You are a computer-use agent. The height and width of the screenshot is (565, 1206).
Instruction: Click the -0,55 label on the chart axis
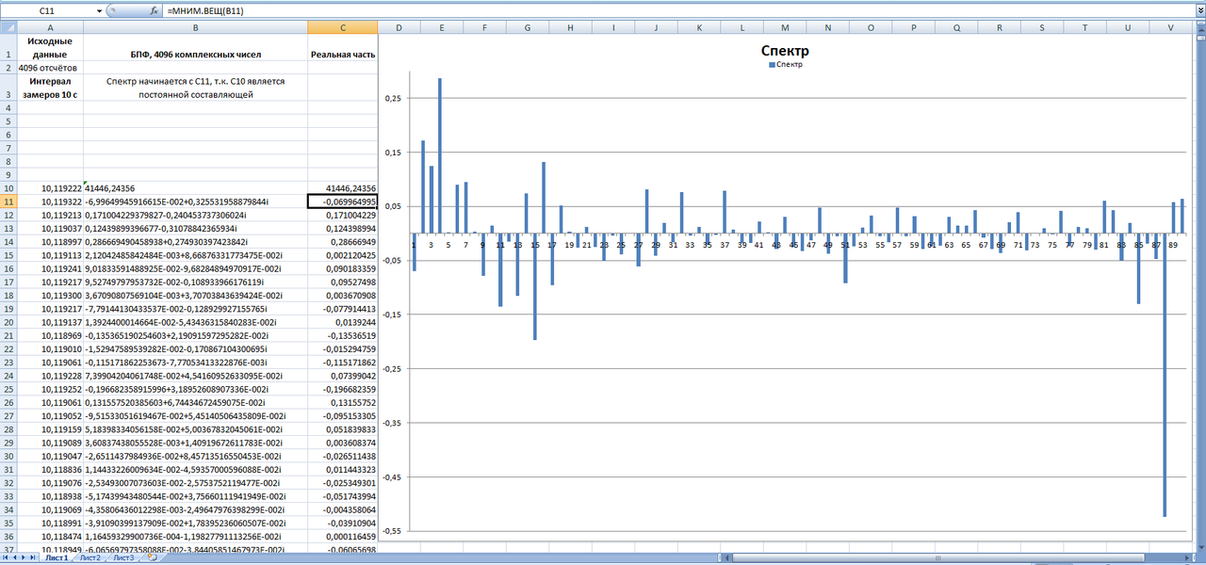pyautogui.click(x=391, y=531)
